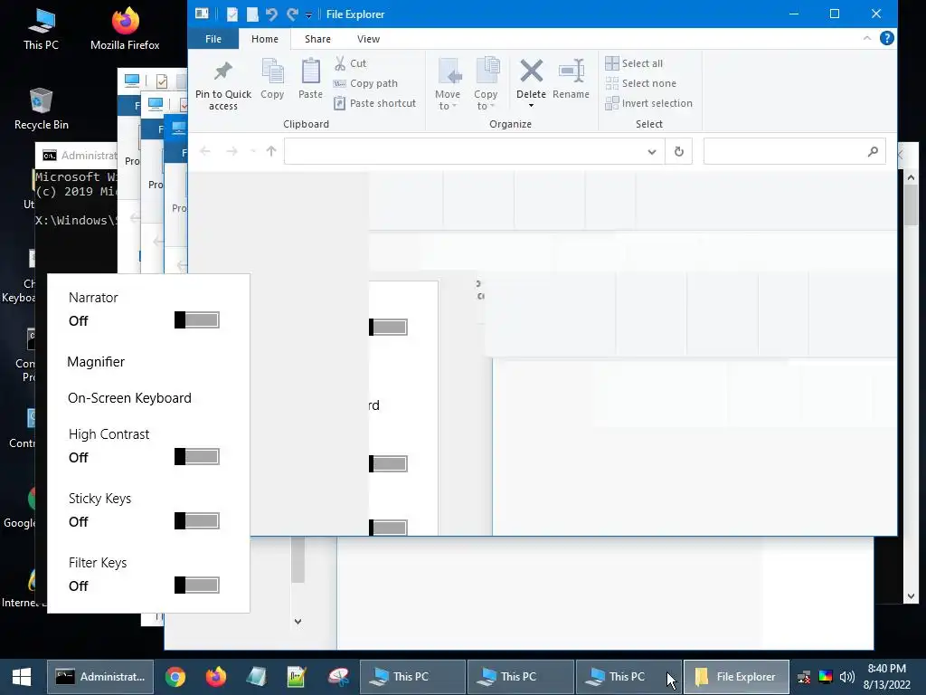Toggle Filter Keys on
926x695 pixels.
(196, 586)
